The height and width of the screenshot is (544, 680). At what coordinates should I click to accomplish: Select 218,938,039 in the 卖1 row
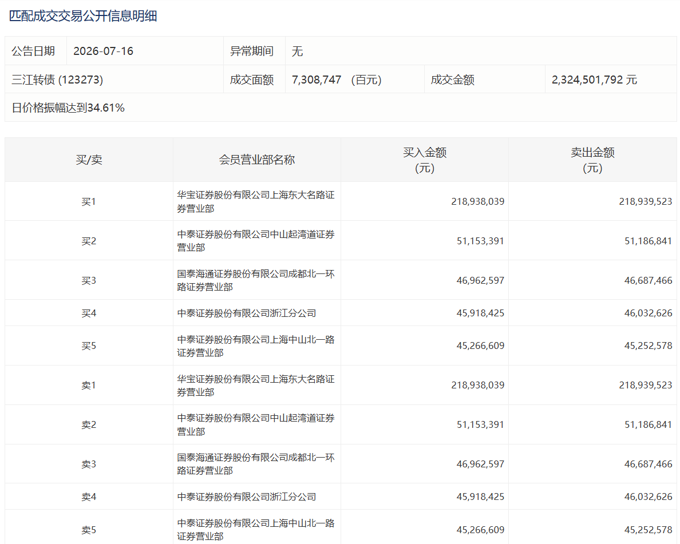[x=477, y=386]
